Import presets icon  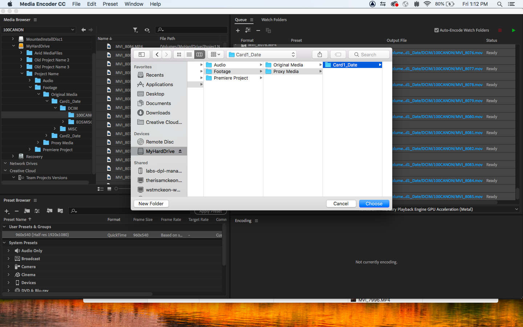click(x=50, y=211)
